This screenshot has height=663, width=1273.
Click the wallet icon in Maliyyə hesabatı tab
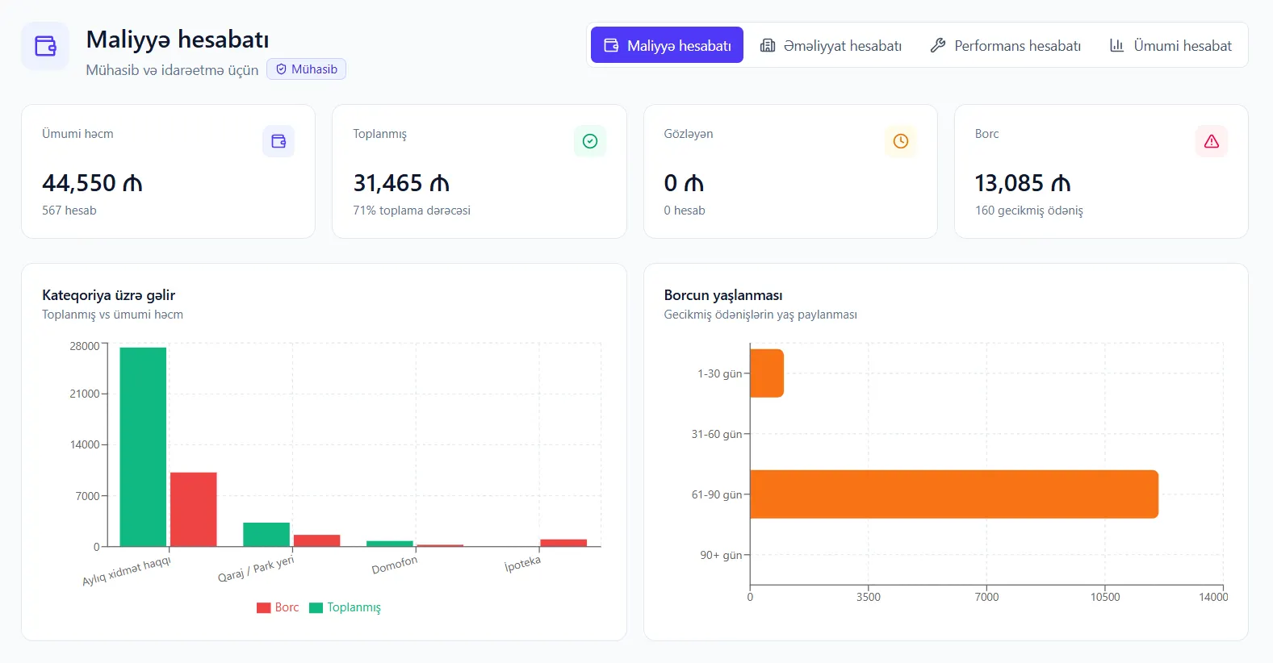point(611,45)
